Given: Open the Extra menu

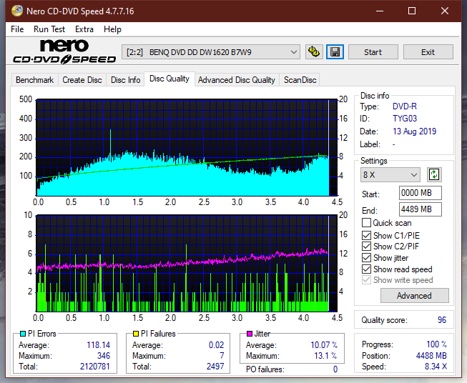Looking at the screenshot, I should pos(84,29).
